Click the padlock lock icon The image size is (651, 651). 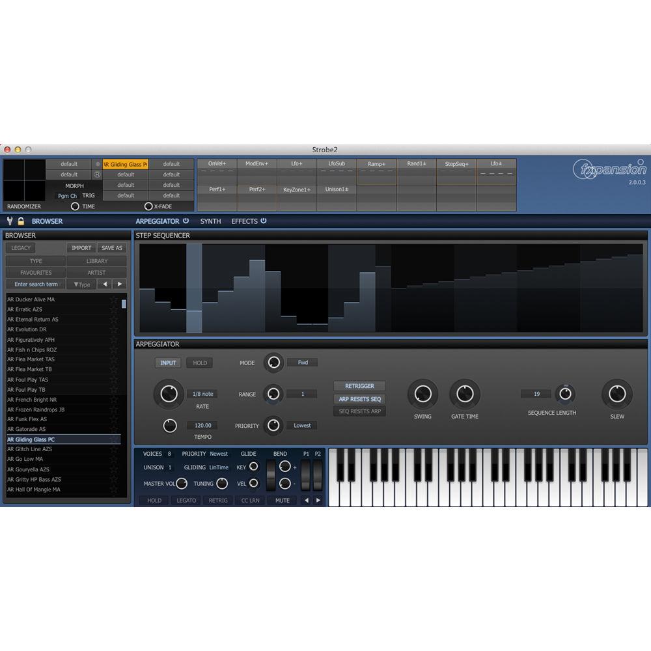tap(21, 221)
